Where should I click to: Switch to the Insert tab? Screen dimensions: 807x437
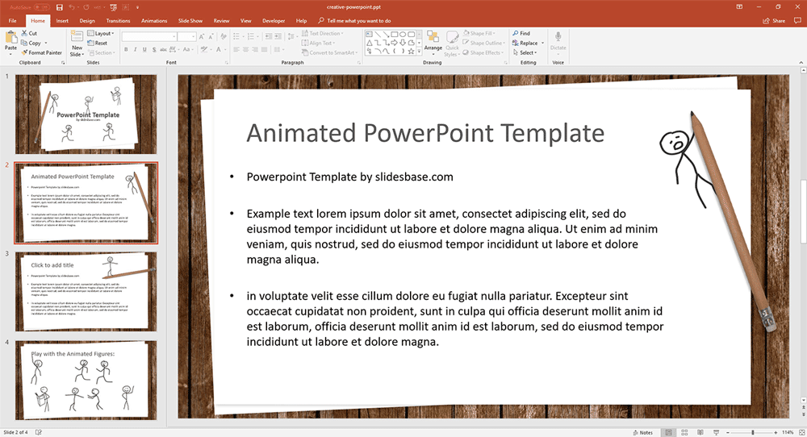[x=62, y=21]
